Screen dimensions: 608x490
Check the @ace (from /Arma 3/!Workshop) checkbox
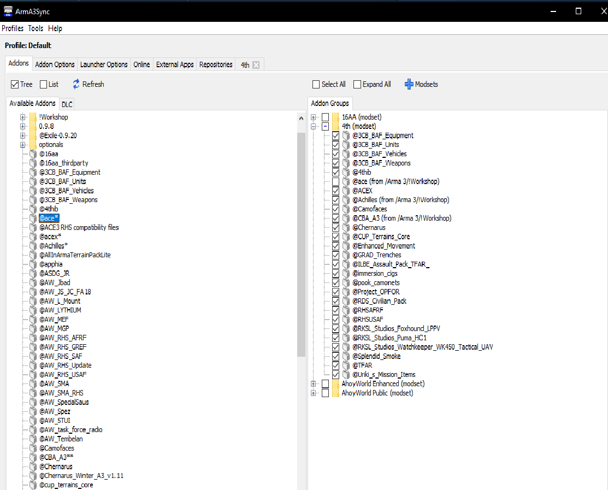(x=335, y=181)
